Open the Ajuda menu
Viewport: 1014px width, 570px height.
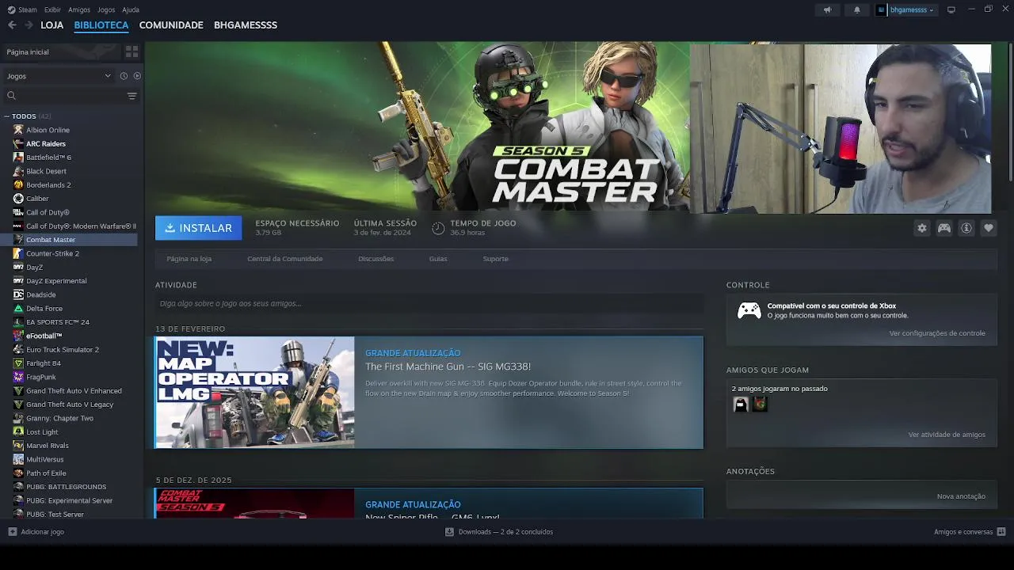[x=131, y=9]
